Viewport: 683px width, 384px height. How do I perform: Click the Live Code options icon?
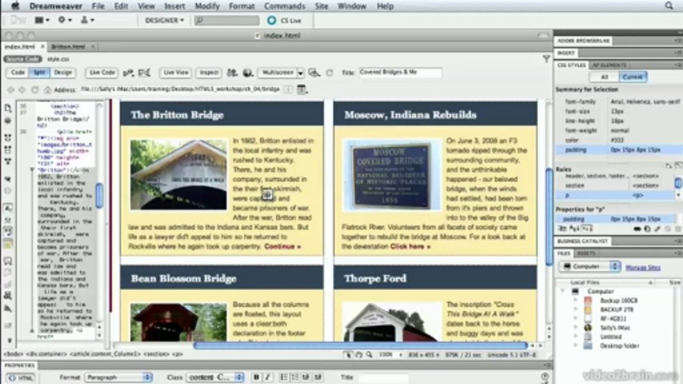coord(128,73)
